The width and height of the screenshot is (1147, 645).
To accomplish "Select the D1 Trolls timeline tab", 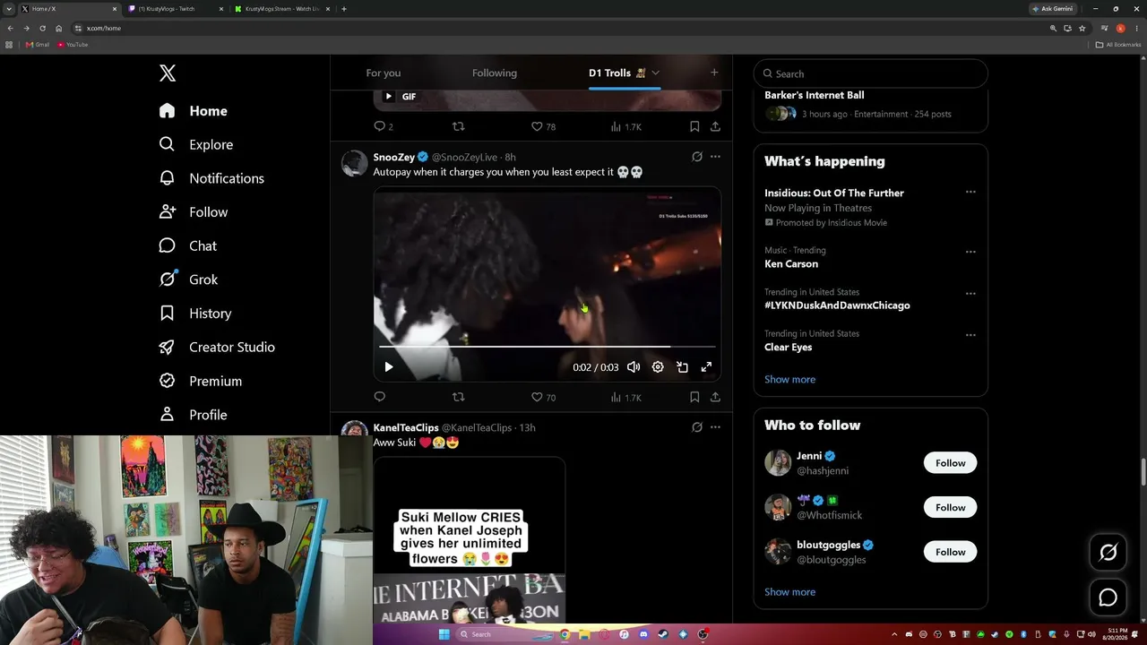I will 617,73.
